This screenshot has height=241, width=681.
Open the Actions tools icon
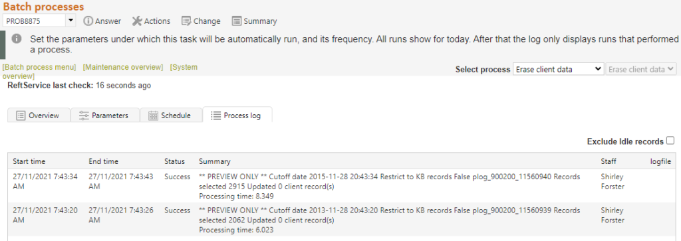pos(137,21)
